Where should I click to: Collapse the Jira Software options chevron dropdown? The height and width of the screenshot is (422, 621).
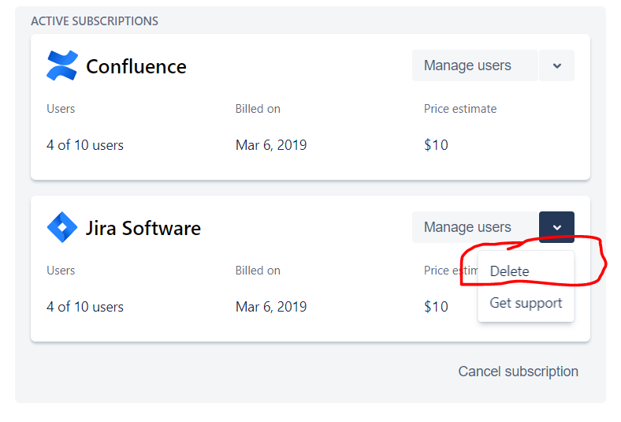(x=557, y=227)
